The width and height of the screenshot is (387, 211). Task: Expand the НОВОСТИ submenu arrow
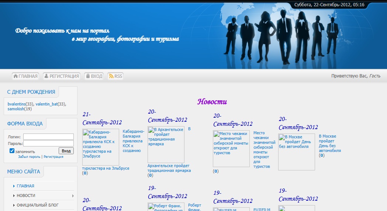point(73,196)
